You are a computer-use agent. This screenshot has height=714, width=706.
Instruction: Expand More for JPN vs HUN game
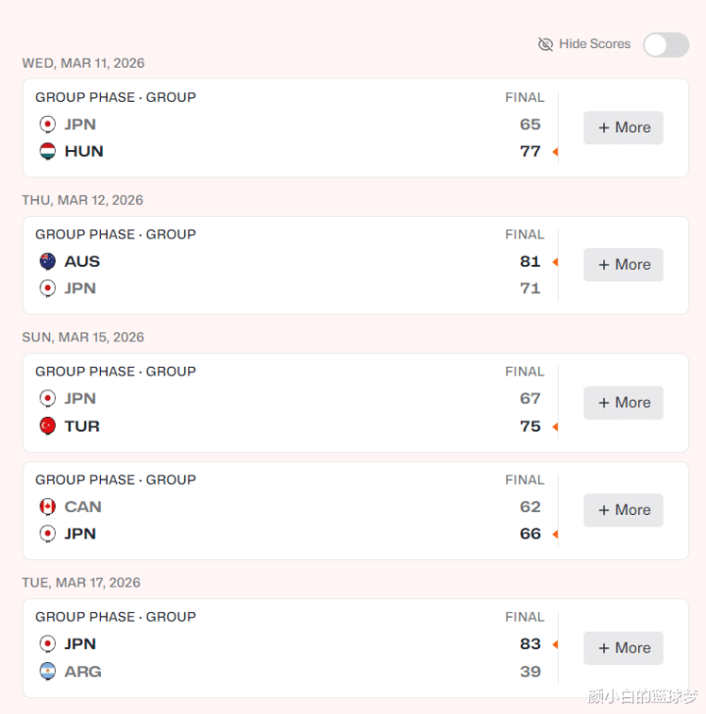pyautogui.click(x=624, y=127)
